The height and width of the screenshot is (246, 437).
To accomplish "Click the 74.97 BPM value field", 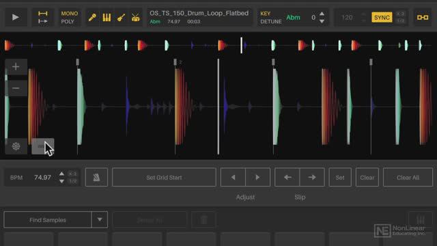I will 42,178.
